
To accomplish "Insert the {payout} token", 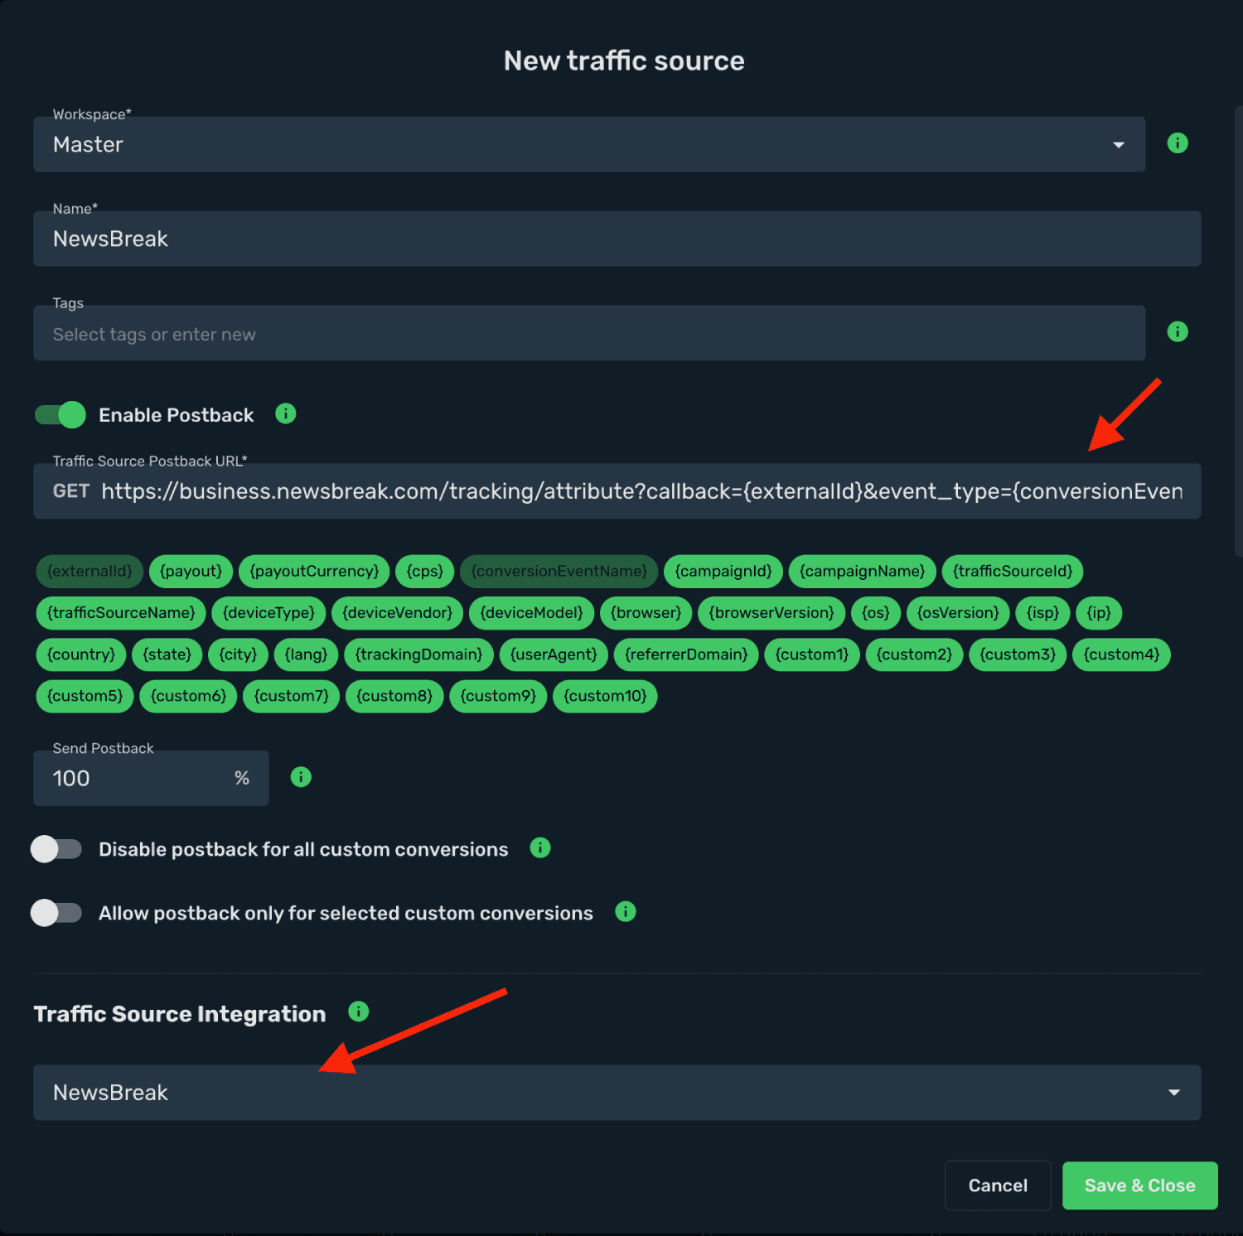I will click(x=191, y=572).
